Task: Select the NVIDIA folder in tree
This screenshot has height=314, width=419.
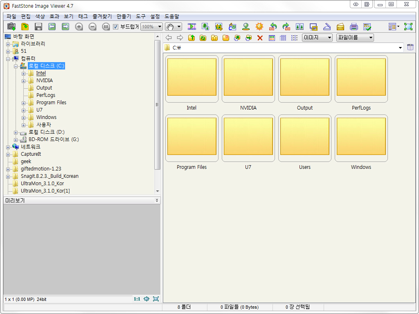Action: pyautogui.click(x=44, y=81)
